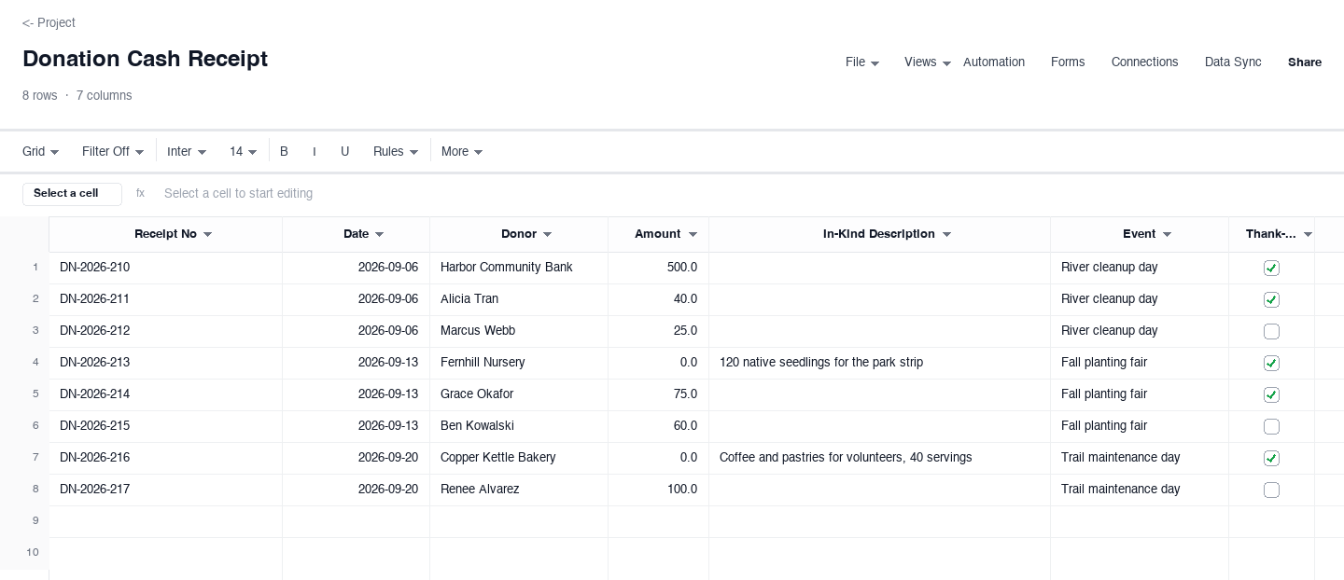
Task: Select cell DN-2026-213
Action: [x=165, y=363]
